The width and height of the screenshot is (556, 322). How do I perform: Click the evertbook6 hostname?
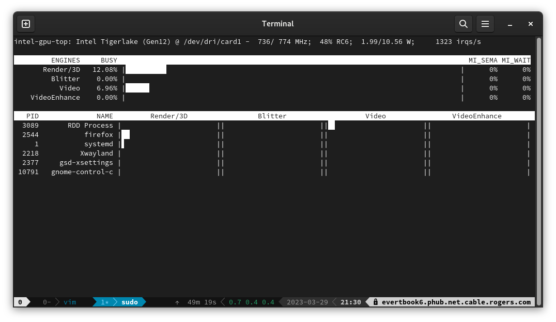tap(456, 302)
